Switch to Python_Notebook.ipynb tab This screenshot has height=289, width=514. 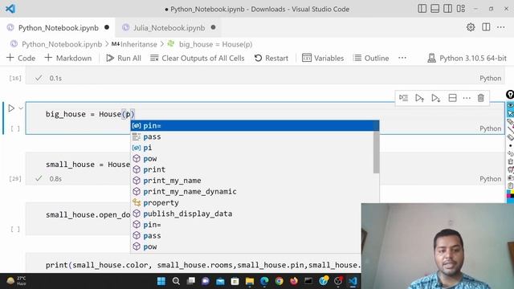(x=58, y=28)
